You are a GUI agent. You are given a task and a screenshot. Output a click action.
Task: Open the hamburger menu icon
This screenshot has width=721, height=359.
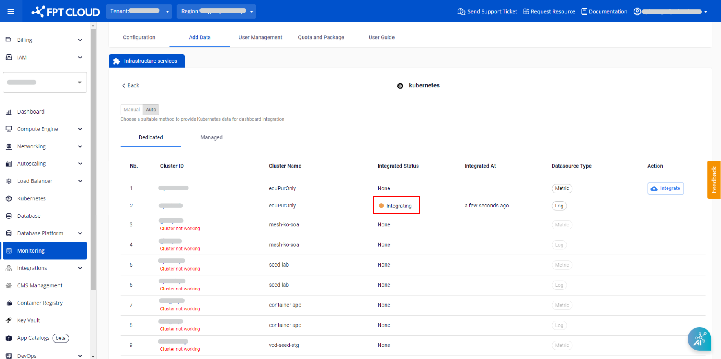coord(11,11)
